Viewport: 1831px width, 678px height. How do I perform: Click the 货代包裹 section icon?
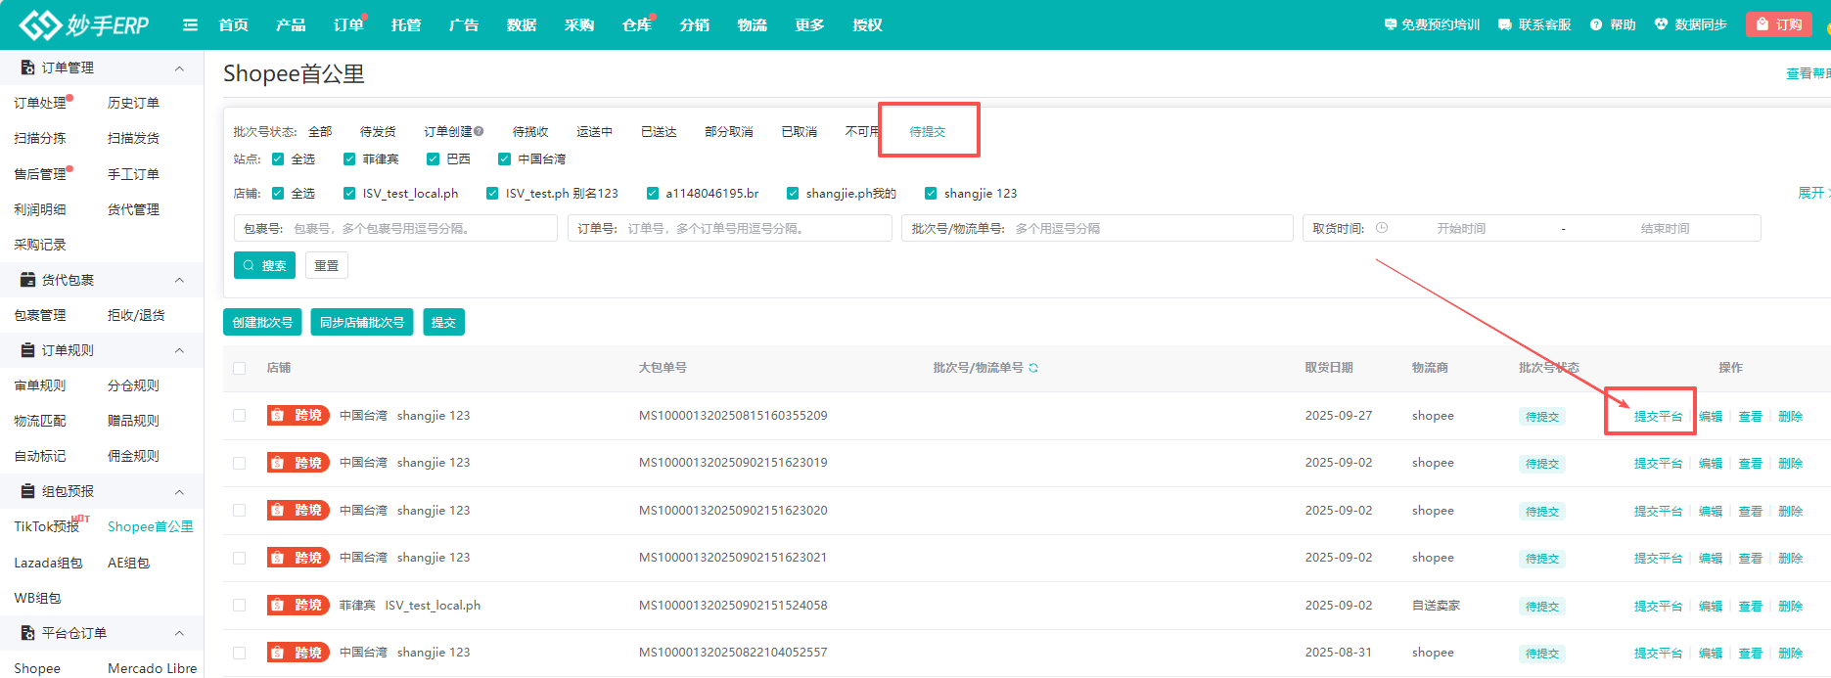[27, 280]
